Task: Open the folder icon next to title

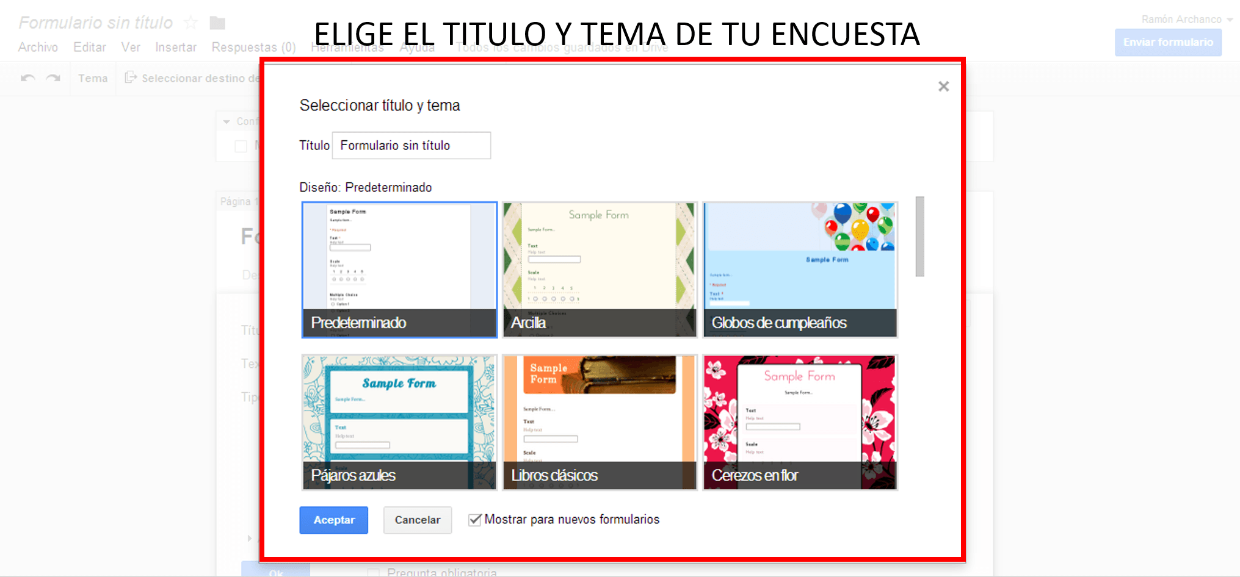Action: tap(217, 23)
